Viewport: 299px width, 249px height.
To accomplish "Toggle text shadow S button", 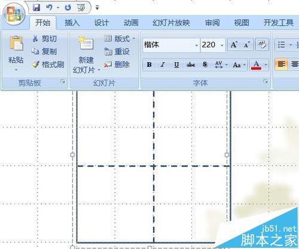I will coord(205,64).
